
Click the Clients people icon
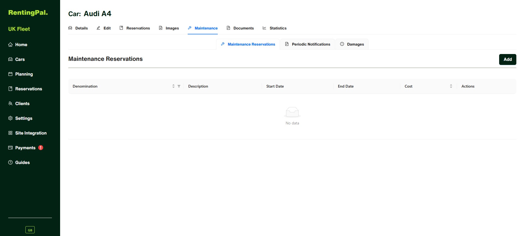(10, 103)
